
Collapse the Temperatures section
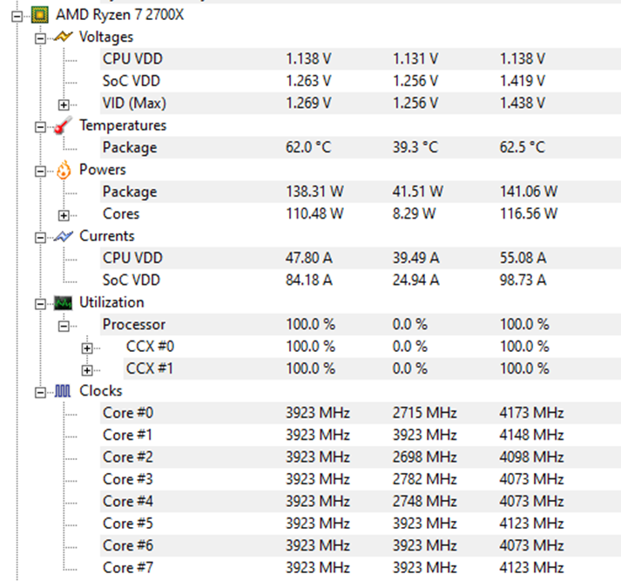pyautogui.click(x=40, y=126)
